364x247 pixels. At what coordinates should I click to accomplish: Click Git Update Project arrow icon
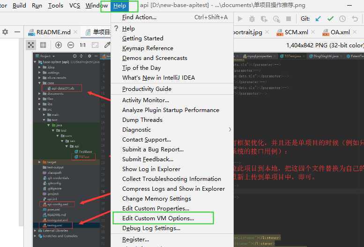coord(318,19)
